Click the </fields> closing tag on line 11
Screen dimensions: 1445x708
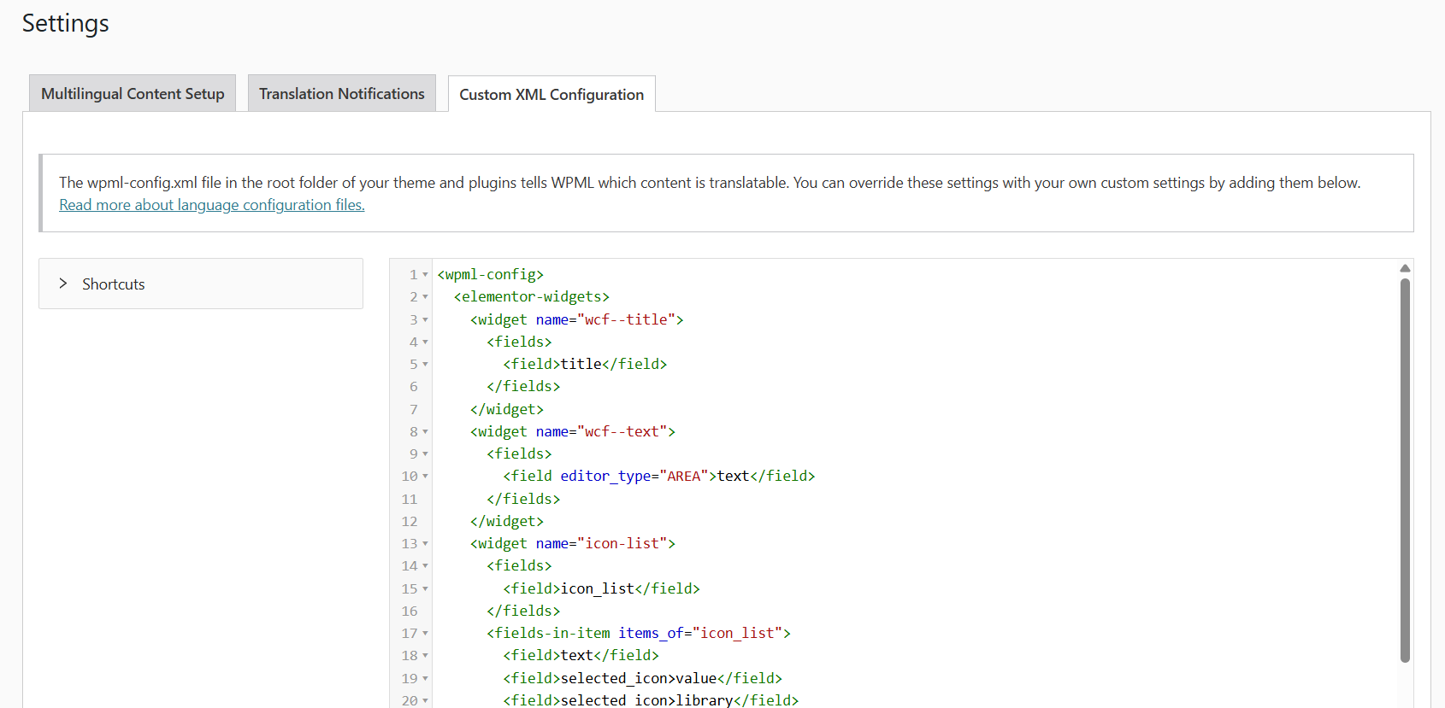tap(523, 499)
